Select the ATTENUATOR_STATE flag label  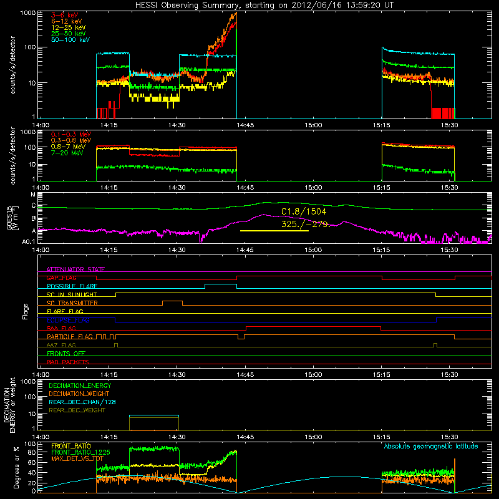pos(75,269)
